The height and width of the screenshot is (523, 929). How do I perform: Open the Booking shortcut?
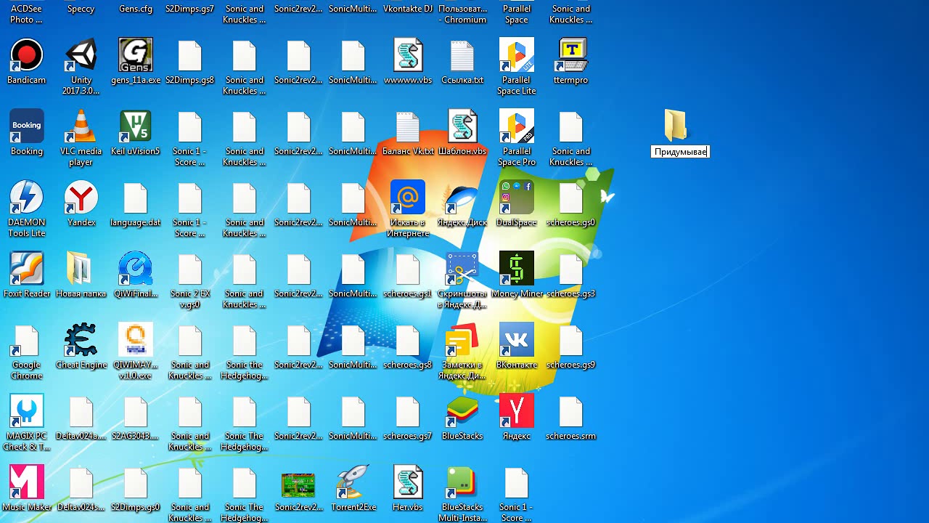tap(27, 127)
